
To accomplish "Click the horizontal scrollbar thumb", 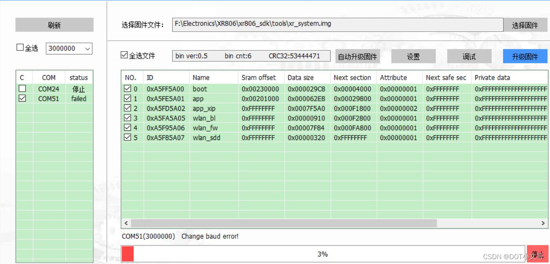I will 284,223.
